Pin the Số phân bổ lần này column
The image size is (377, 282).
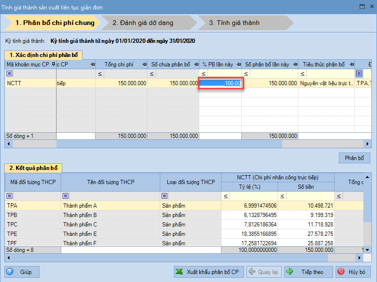click(295, 64)
